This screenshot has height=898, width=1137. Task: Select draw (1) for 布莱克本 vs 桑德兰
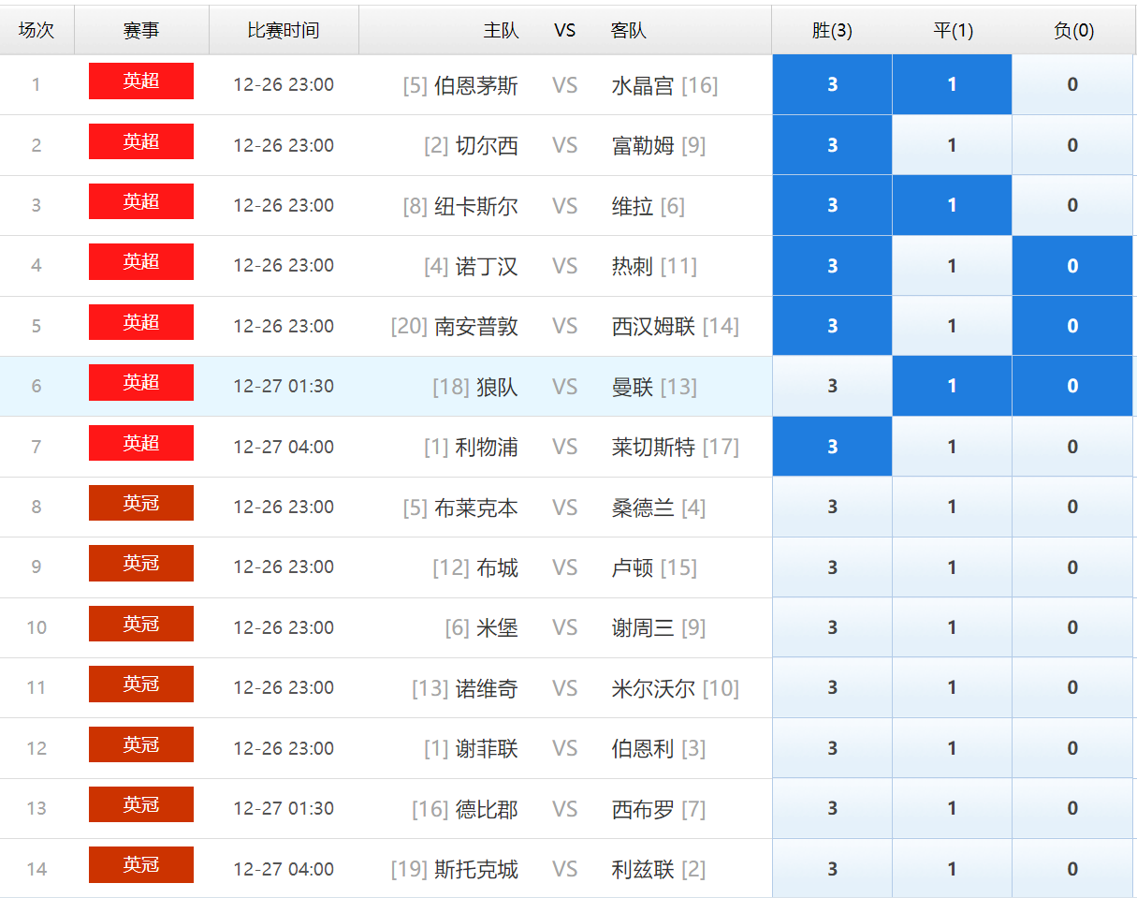point(952,507)
